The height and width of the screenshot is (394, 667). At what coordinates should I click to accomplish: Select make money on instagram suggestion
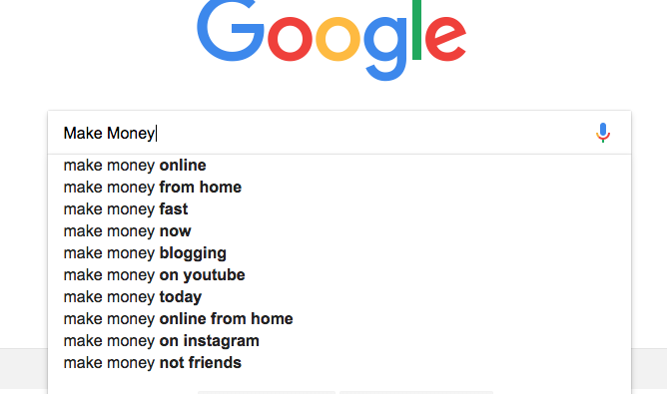pyautogui.click(x=339, y=341)
